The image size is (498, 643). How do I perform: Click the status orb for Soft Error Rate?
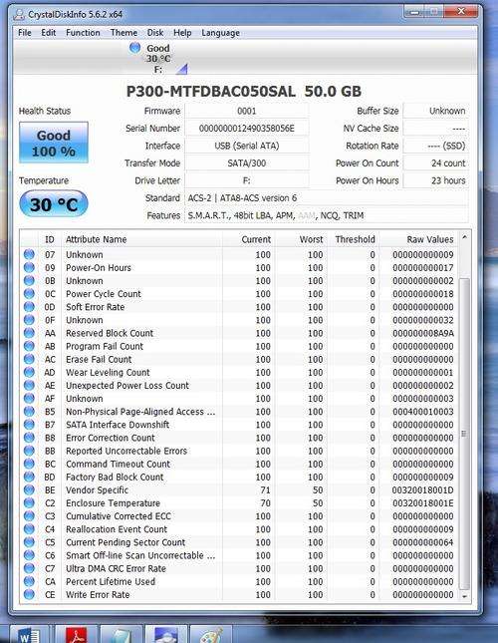point(29,307)
